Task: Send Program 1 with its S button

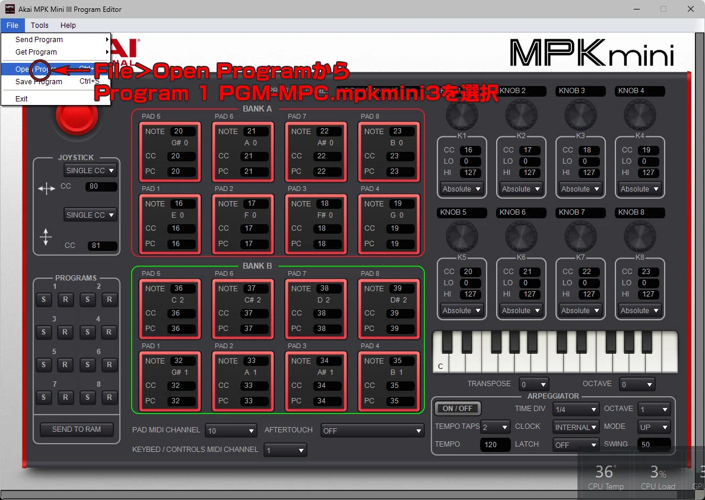Action: [x=43, y=299]
